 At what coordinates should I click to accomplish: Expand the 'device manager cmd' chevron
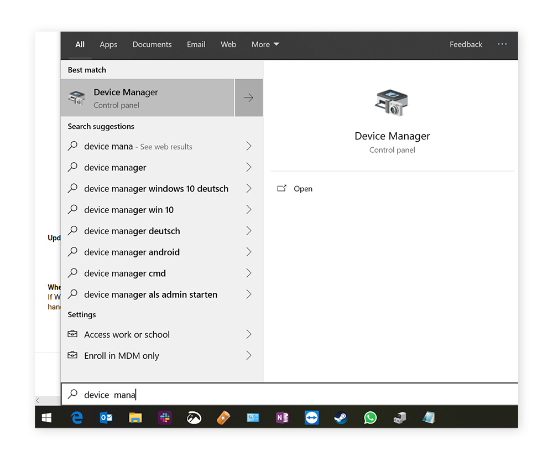[249, 273]
